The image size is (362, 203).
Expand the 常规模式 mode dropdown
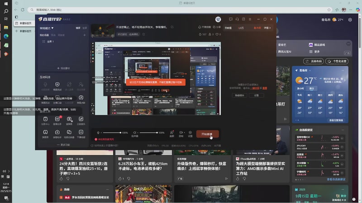pos(47,28)
